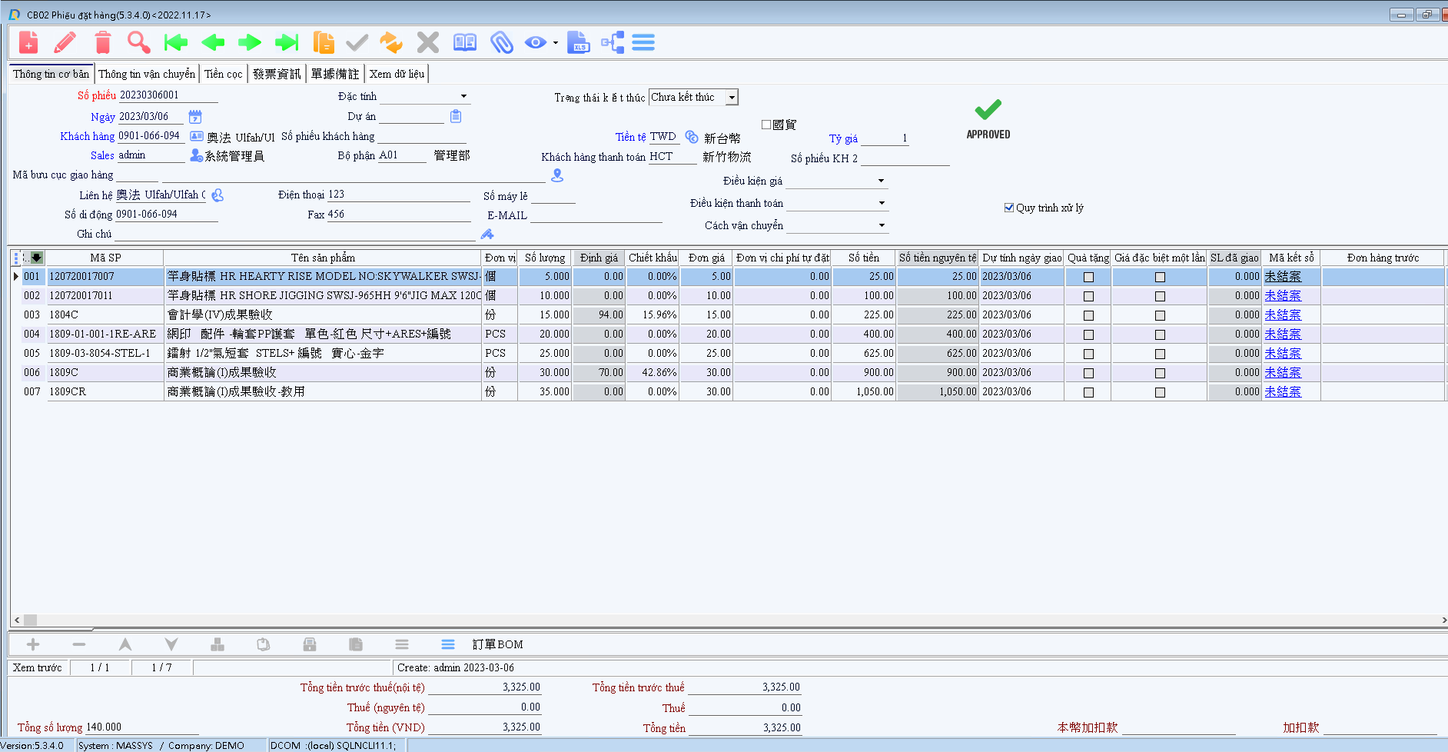The height and width of the screenshot is (752, 1448).
Task: Expand the Cách vận chuyển dropdown
Action: pyautogui.click(x=882, y=225)
